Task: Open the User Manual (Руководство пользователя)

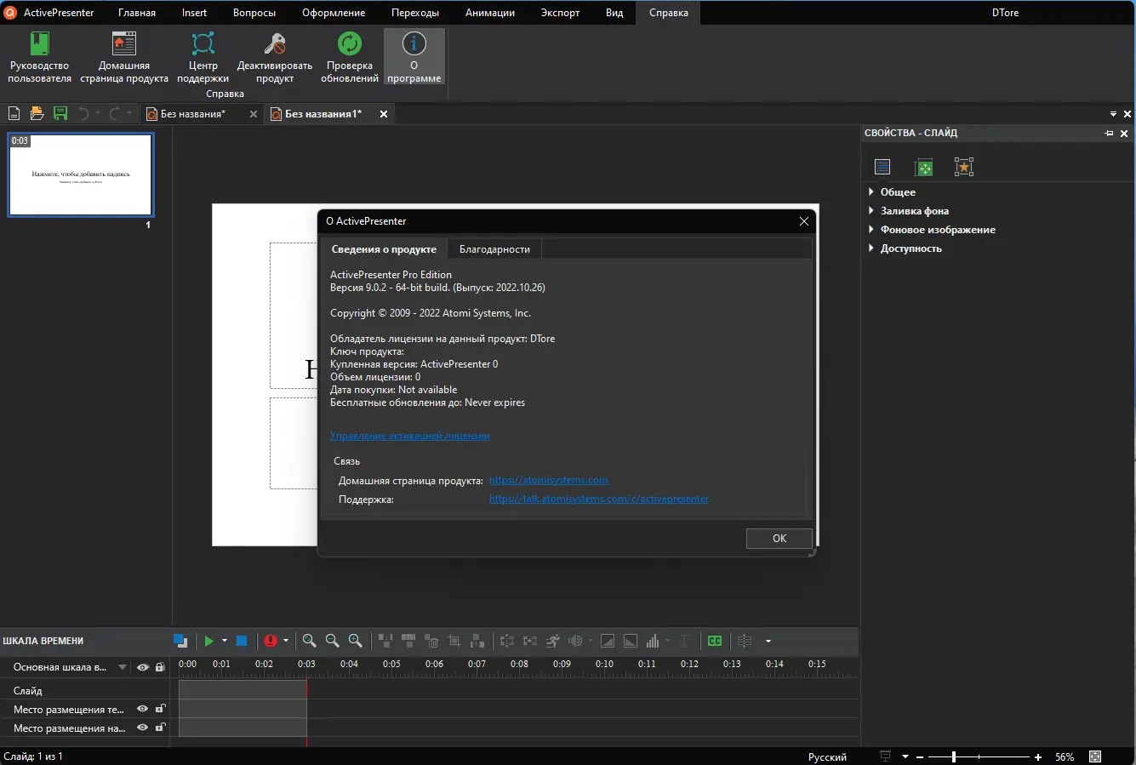Action: [39, 56]
